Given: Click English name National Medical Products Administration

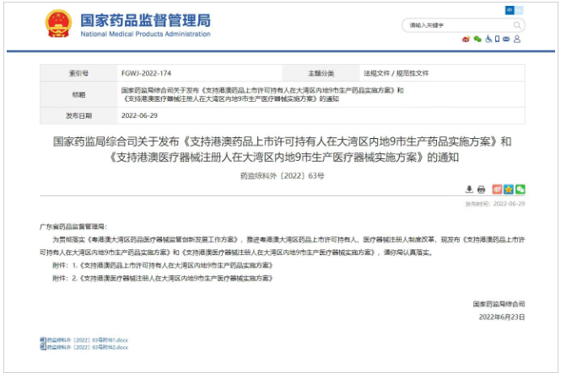Looking at the screenshot, I should (145, 34).
